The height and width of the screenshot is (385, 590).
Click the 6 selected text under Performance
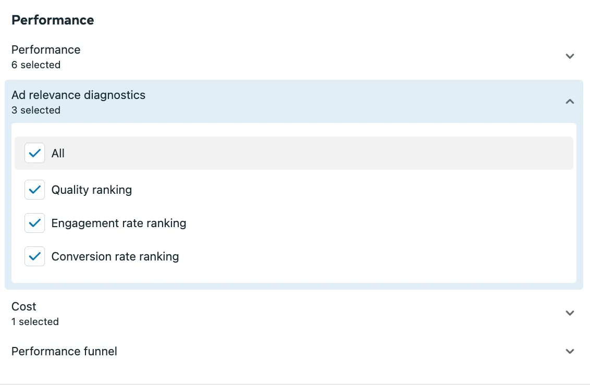click(35, 65)
